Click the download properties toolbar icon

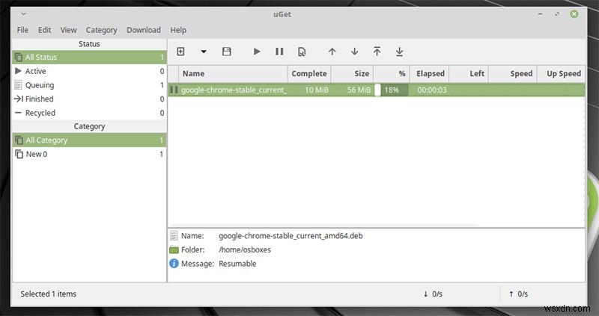pos(302,52)
